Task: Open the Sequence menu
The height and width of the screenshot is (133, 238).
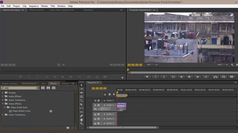Action: click(x=34, y=6)
